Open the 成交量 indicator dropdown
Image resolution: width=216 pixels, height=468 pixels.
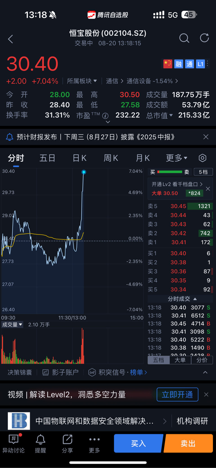click(x=12, y=325)
